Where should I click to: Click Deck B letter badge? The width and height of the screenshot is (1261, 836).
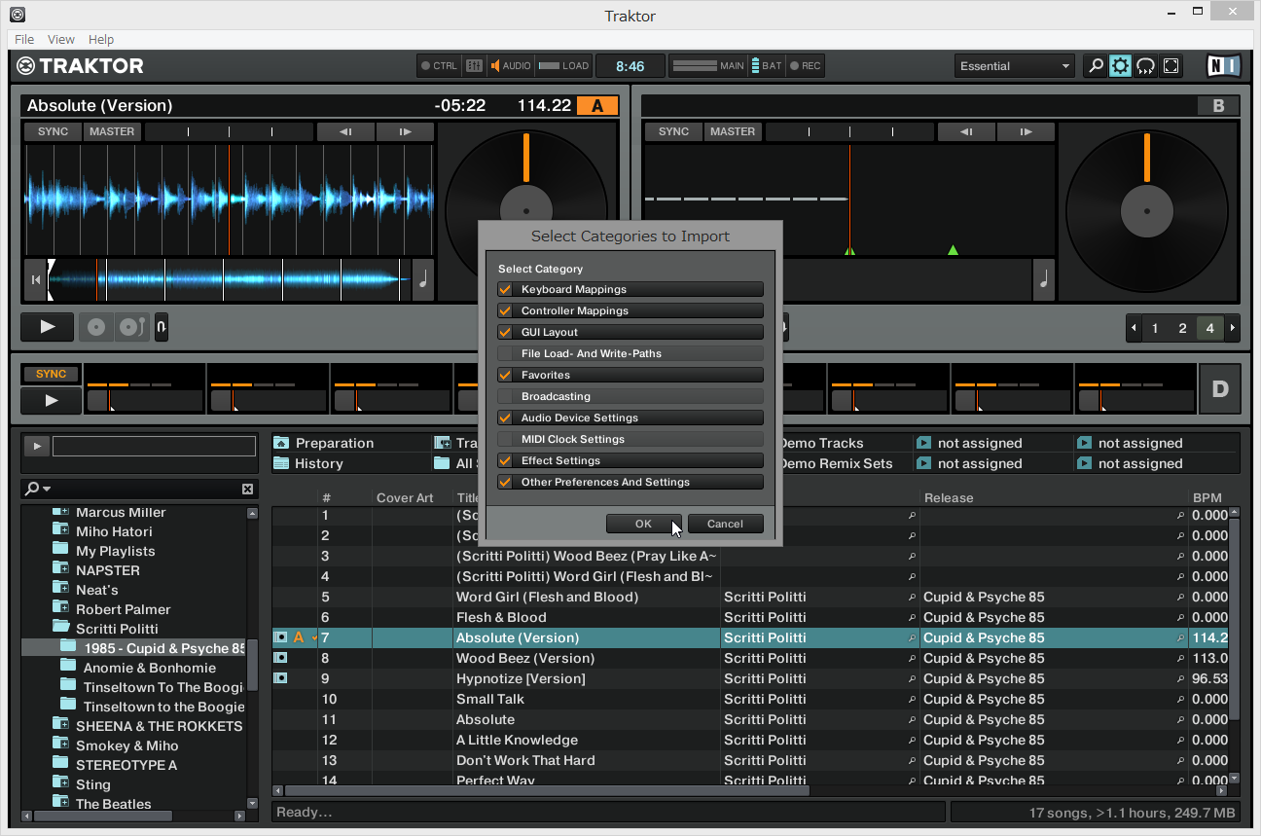[1218, 106]
